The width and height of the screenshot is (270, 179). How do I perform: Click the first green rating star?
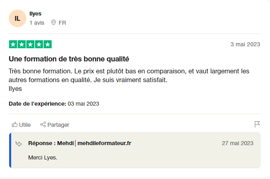click(x=13, y=44)
